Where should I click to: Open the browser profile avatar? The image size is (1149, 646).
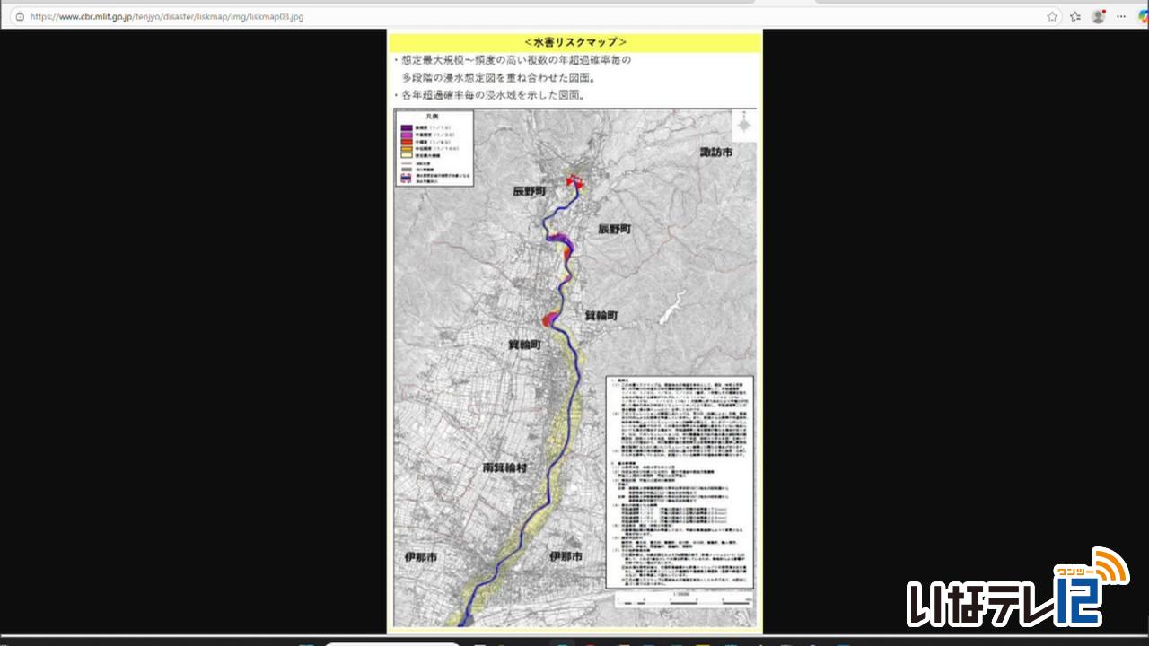(x=1098, y=16)
